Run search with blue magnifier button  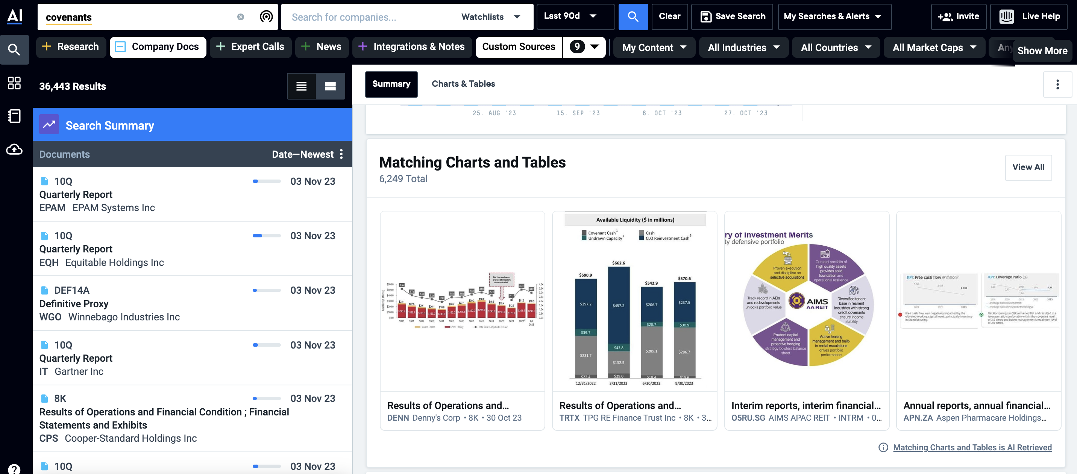tap(633, 17)
